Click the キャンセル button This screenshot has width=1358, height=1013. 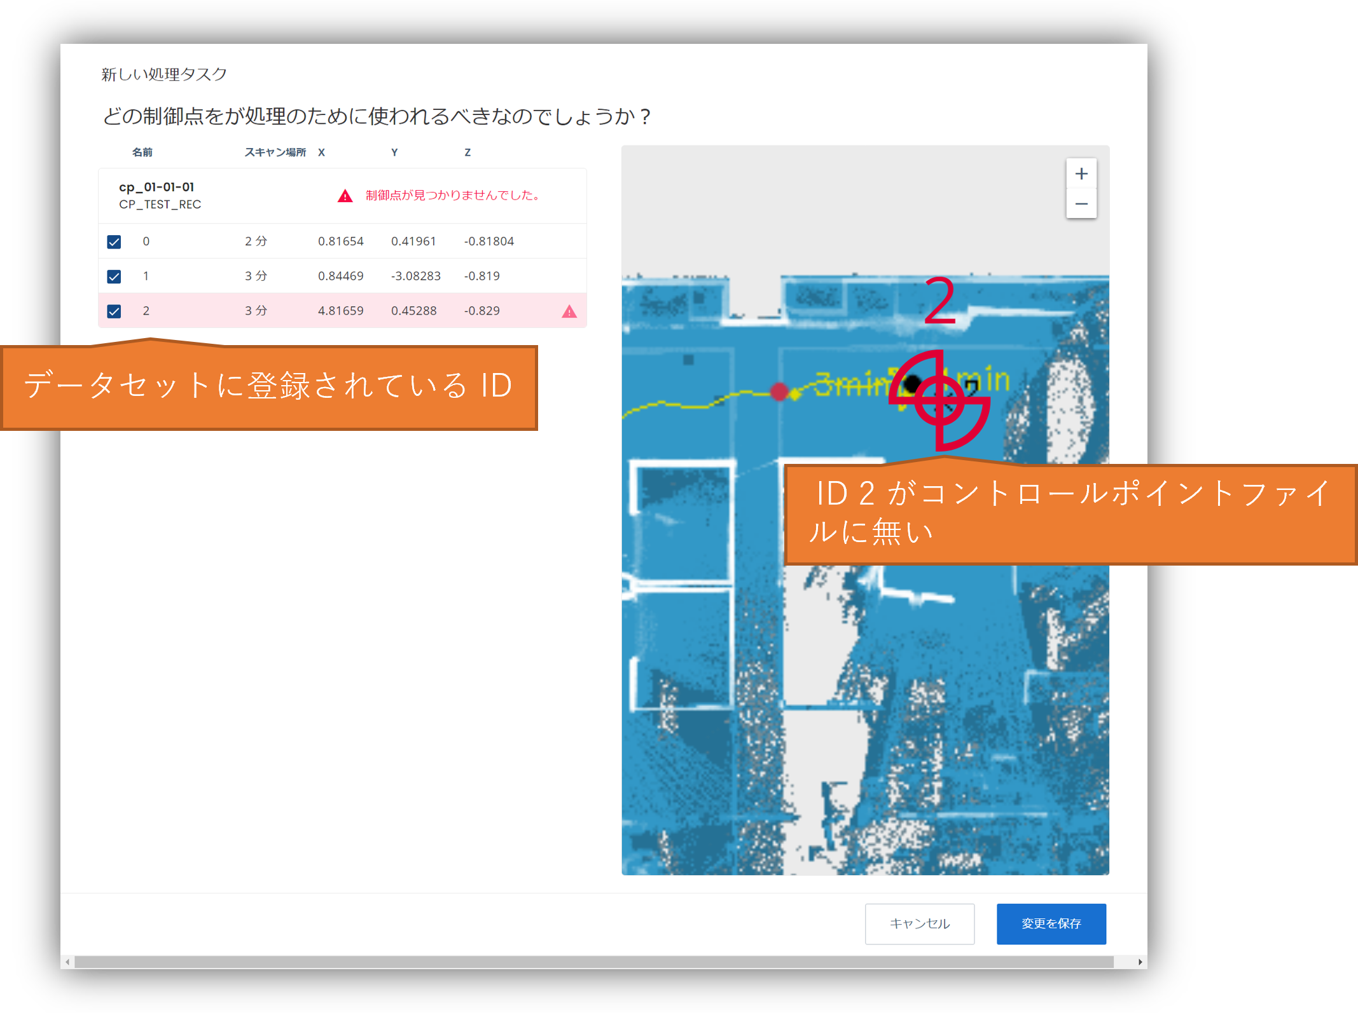pos(919,923)
